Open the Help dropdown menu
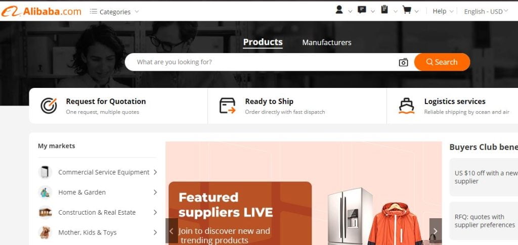Screen dimensions: 518x245 [443, 11]
